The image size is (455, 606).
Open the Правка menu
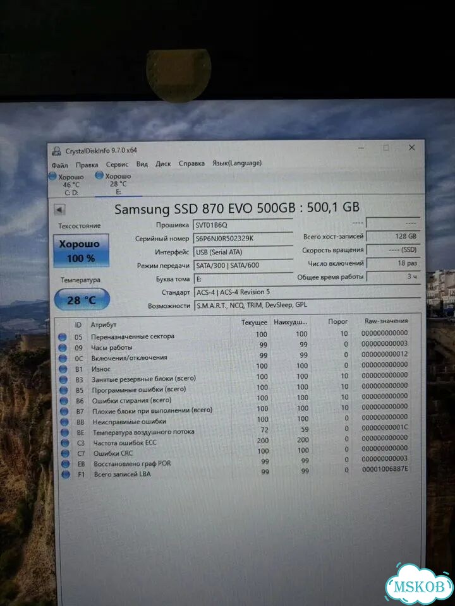point(87,165)
